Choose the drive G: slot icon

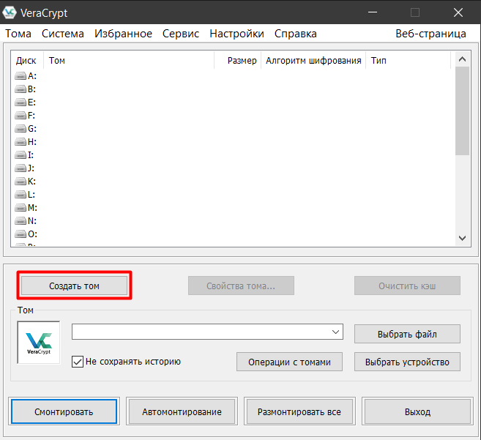tap(20, 129)
